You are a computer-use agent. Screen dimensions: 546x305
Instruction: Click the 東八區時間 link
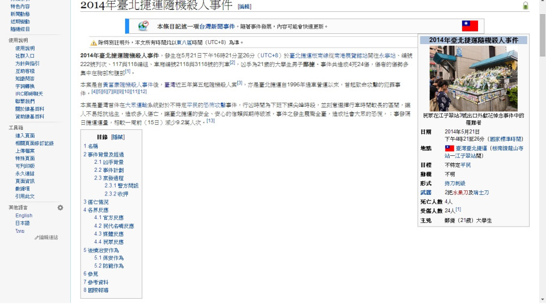189,42
